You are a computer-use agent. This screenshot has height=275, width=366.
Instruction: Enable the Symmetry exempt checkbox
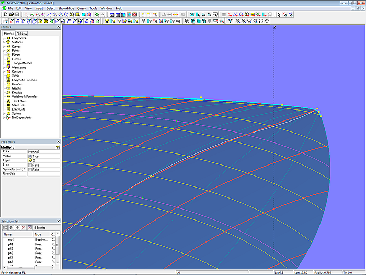pyautogui.click(x=30, y=169)
